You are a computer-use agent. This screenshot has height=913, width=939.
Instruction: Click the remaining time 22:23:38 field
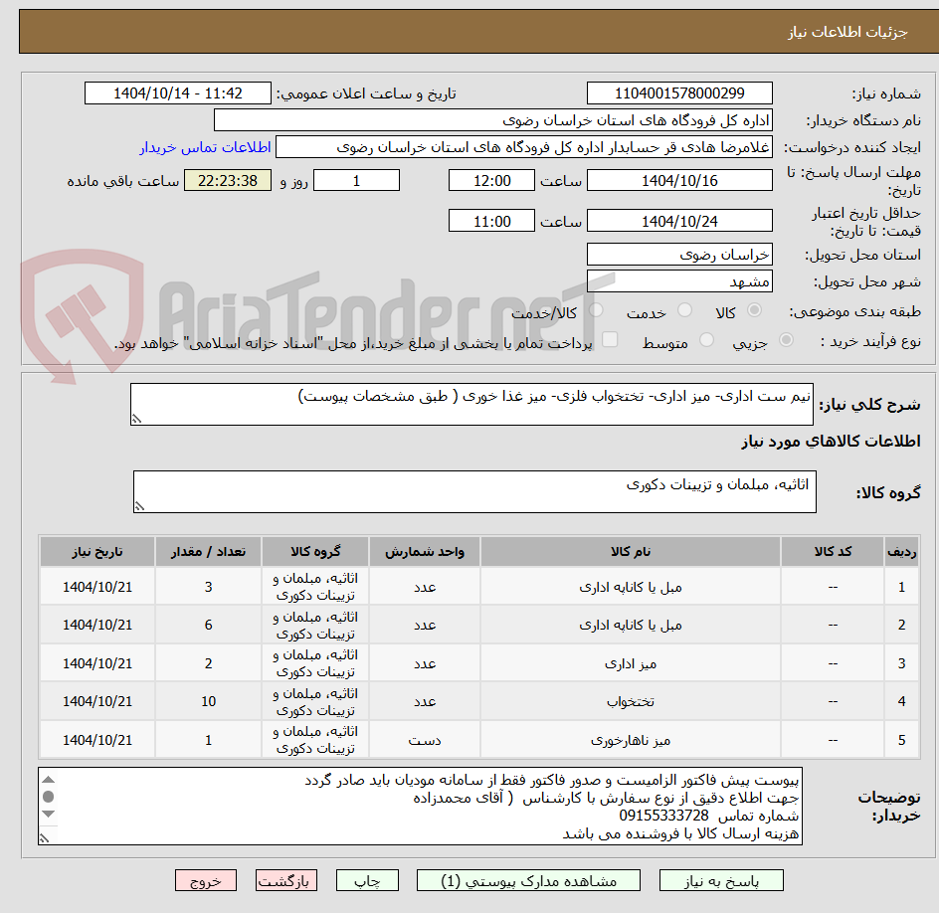pyautogui.click(x=228, y=180)
